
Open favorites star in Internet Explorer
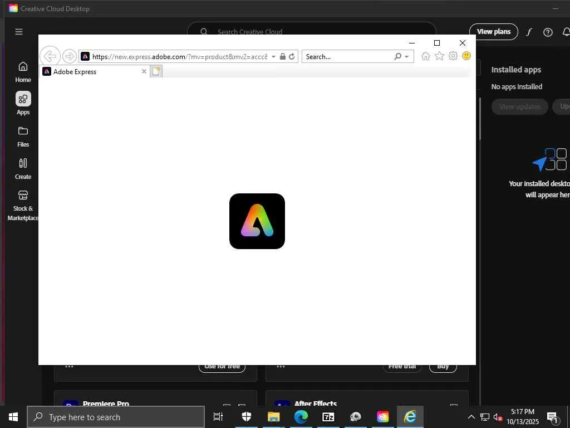click(440, 56)
